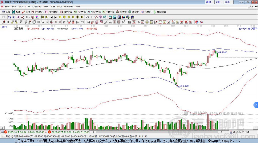Screen dimensions: 258x146
Task: Select the red polyline drawing tool
Action: pyautogui.click(x=96, y=17)
